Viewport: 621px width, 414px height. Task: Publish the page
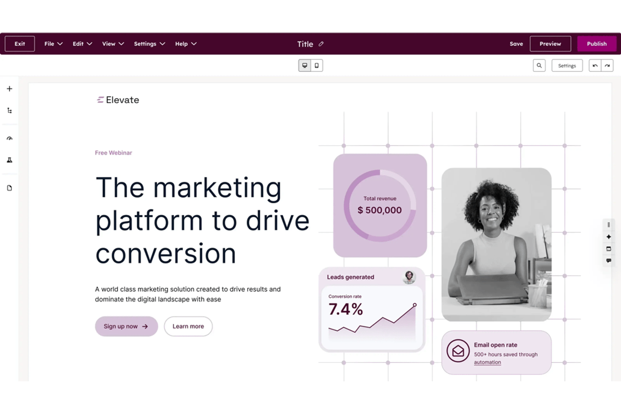click(596, 44)
